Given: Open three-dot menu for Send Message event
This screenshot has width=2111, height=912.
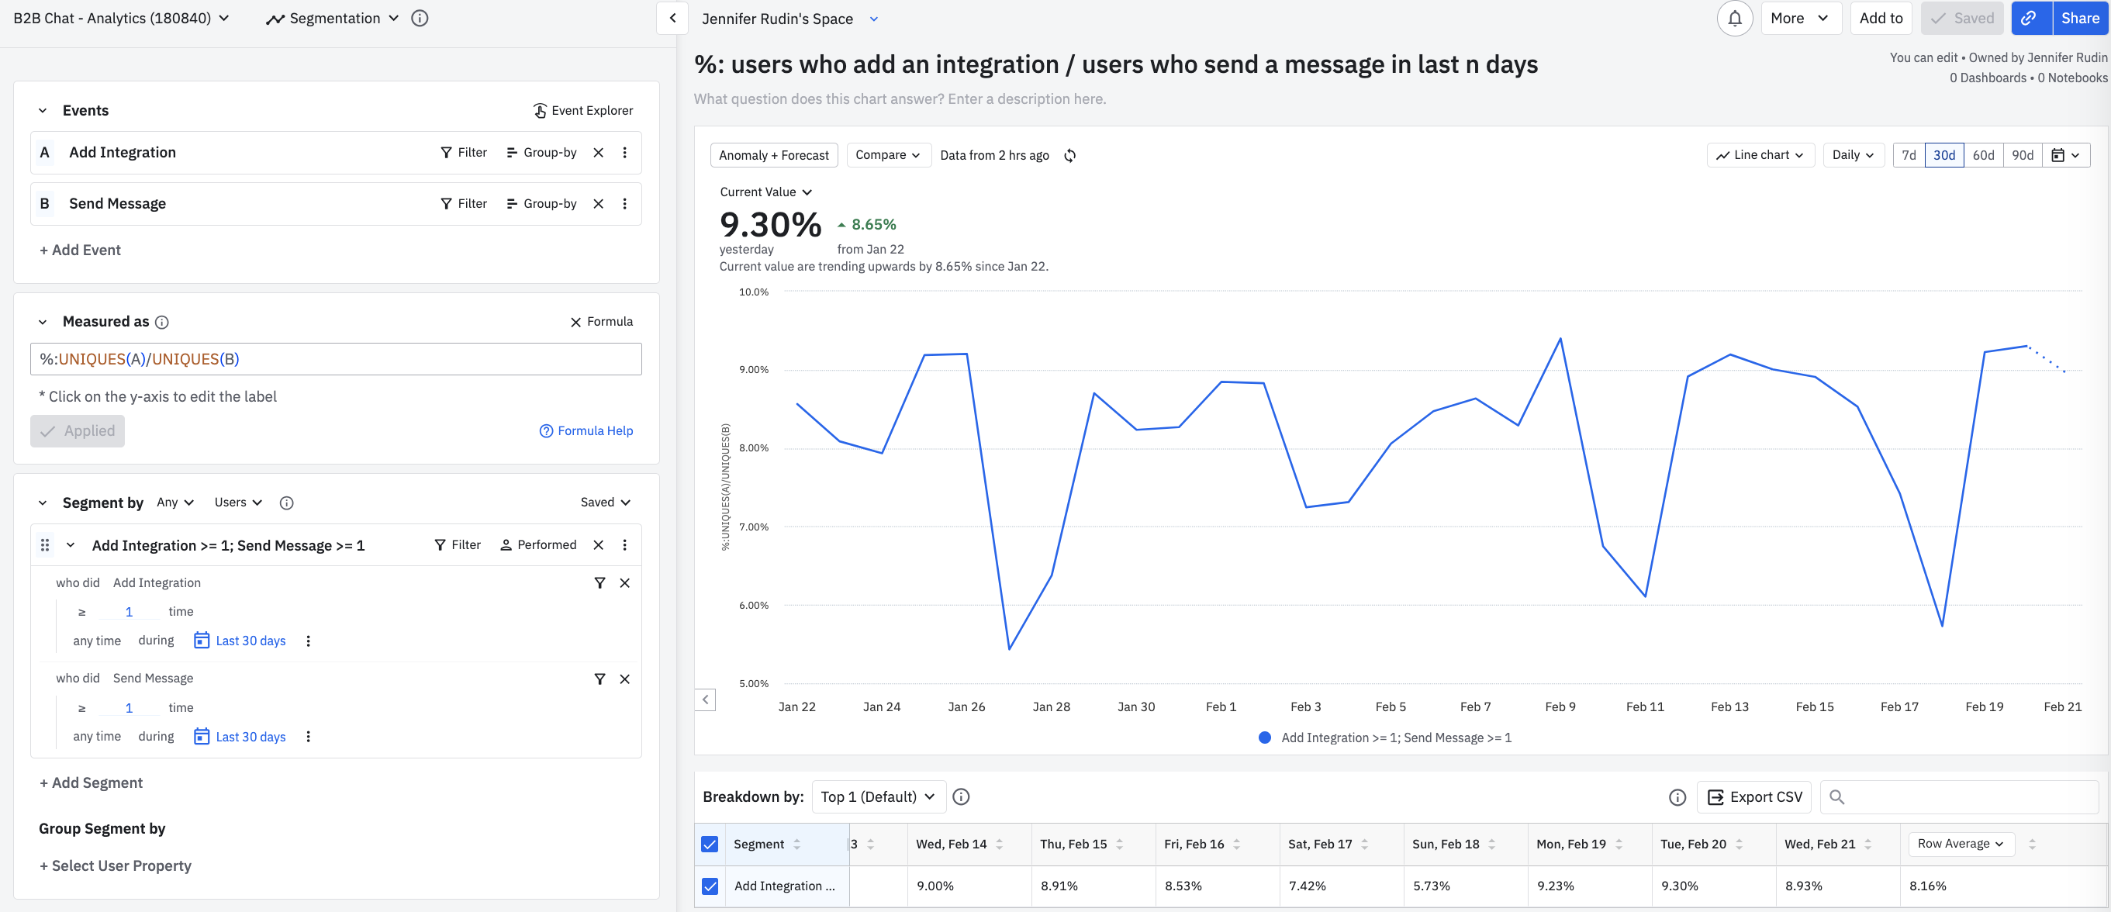Looking at the screenshot, I should point(624,203).
